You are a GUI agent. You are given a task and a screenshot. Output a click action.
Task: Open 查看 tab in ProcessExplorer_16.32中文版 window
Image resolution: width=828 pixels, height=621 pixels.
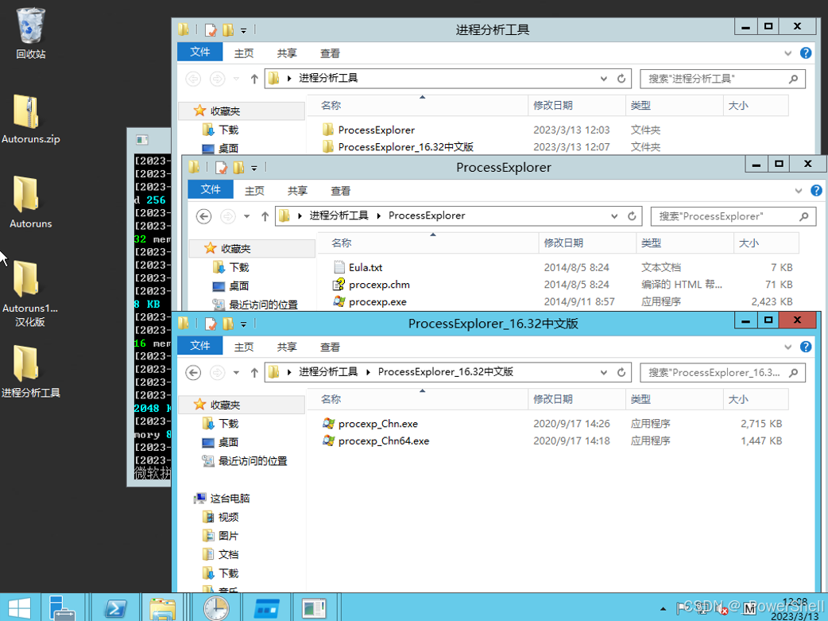(330, 347)
